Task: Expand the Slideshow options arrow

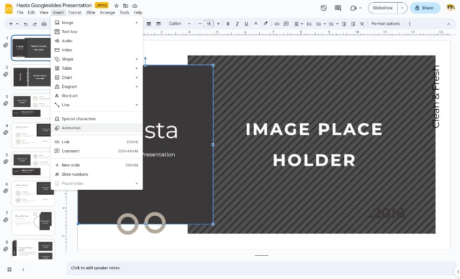Action: [402, 8]
